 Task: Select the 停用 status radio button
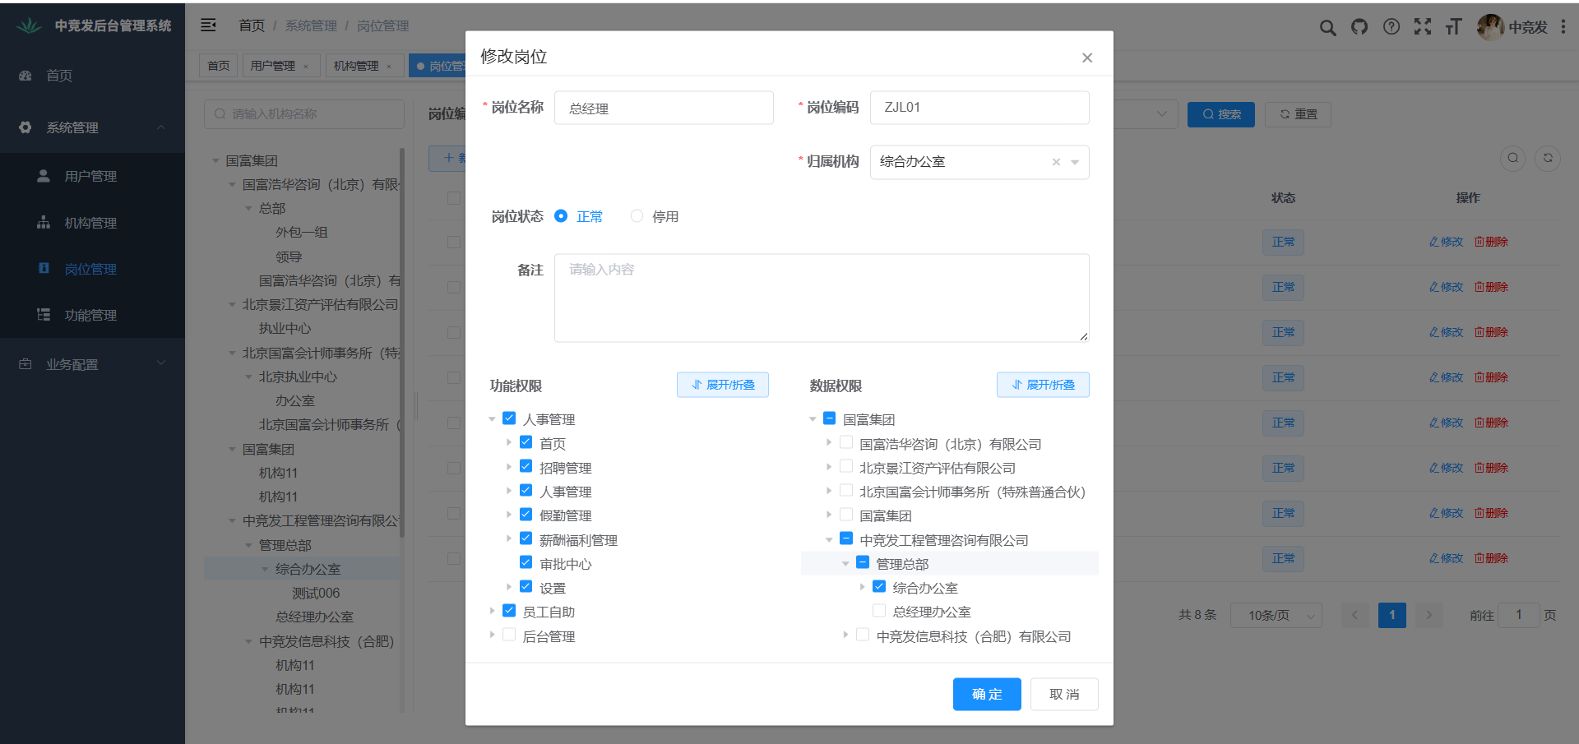pos(637,216)
